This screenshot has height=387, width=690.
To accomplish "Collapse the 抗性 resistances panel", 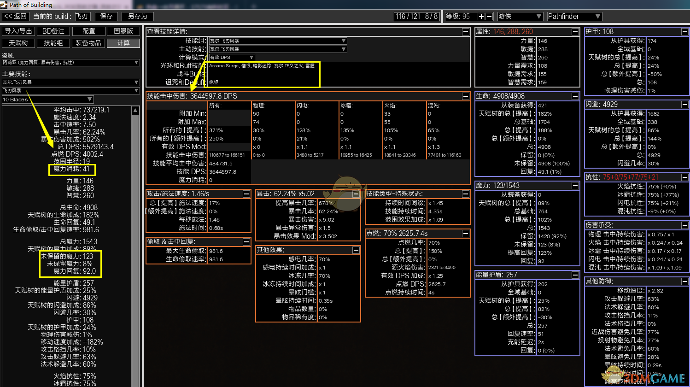I will pos(685,177).
